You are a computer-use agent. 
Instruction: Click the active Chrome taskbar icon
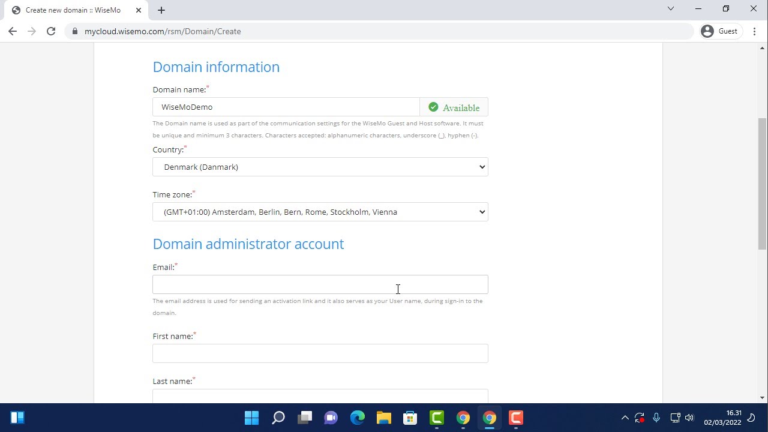(x=490, y=418)
